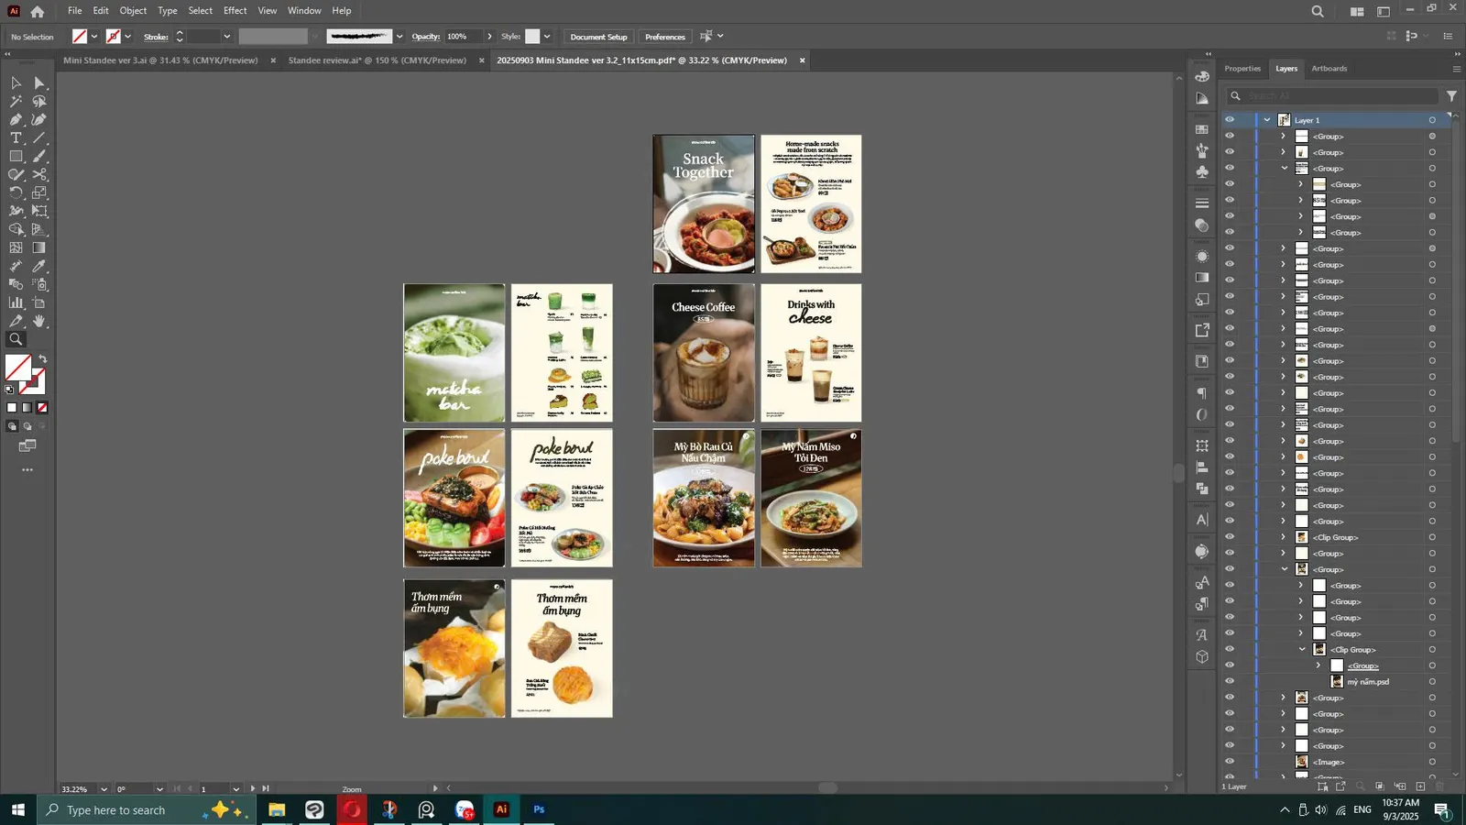Click the Document Setup button
This screenshot has height=825, width=1466.
pos(598,37)
